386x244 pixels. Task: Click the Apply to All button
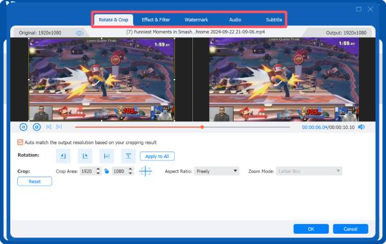click(x=158, y=156)
